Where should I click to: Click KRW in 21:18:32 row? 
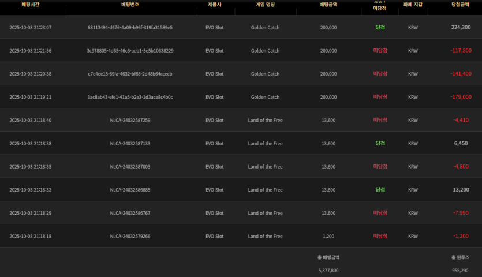pyautogui.click(x=413, y=190)
